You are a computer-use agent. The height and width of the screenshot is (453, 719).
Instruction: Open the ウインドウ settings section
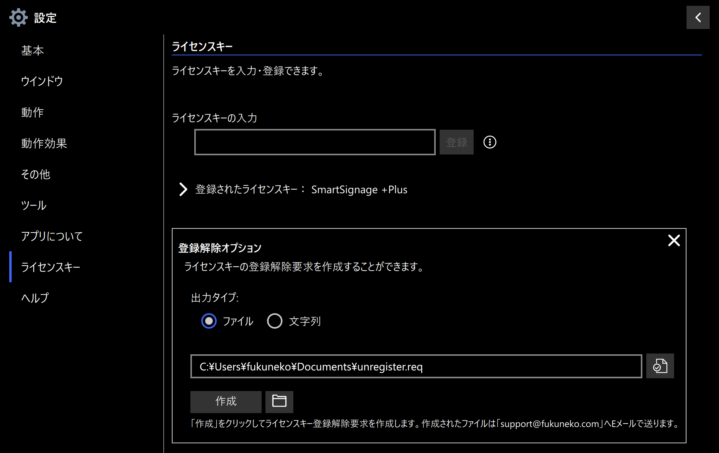click(42, 81)
